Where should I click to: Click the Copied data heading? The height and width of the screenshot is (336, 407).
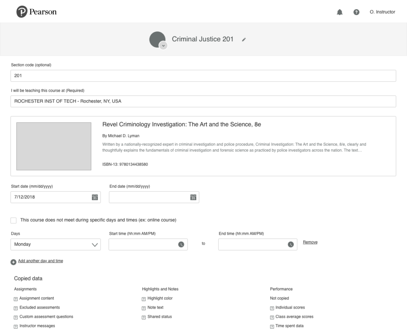(x=28, y=278)
